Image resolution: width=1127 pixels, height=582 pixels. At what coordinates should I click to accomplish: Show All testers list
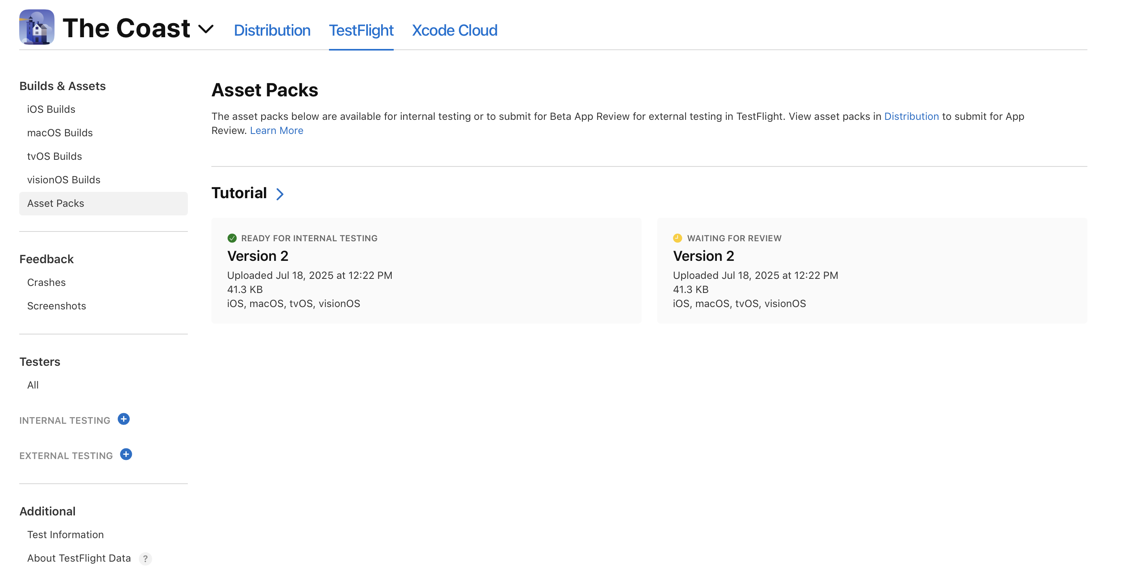point(33,385)
